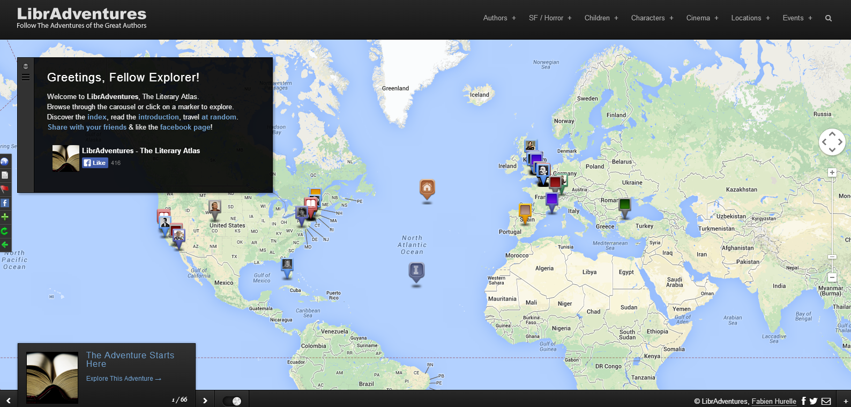Screen dimensions: 851x407
Task: Click the map zoom in plus button
Action: (x=832, y=172)
